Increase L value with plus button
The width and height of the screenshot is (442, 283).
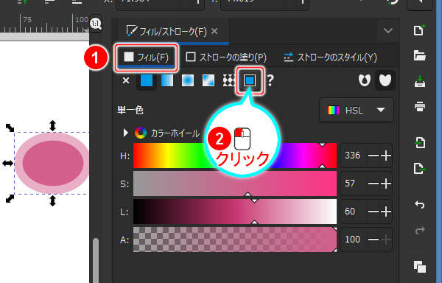386,212
